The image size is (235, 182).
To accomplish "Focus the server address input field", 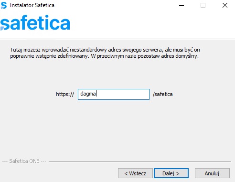I will pyautogui.click(x=114, y=94).
